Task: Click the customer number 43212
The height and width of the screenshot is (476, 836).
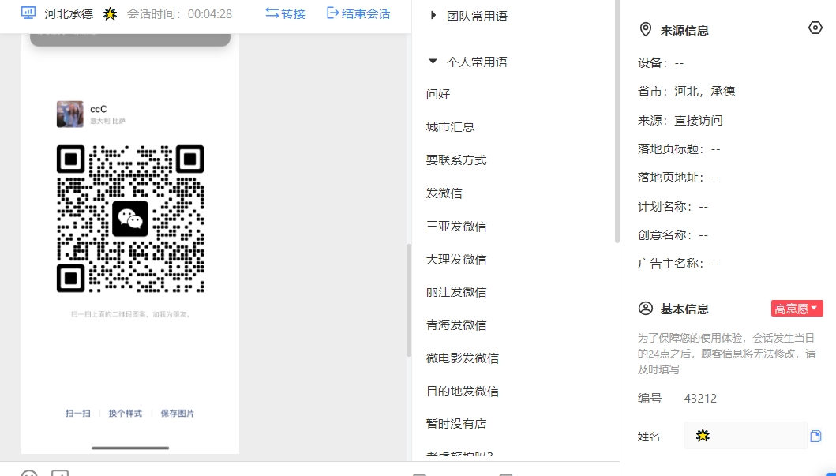Action: (700, 398)
